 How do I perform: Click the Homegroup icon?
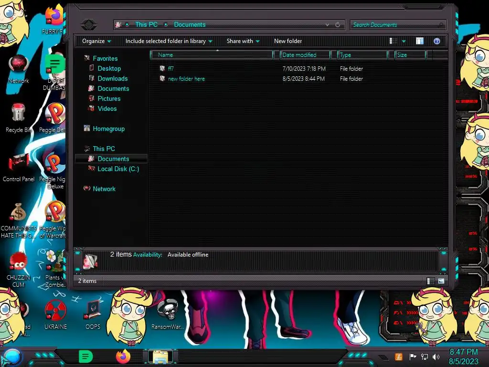[x=87, y=128]
